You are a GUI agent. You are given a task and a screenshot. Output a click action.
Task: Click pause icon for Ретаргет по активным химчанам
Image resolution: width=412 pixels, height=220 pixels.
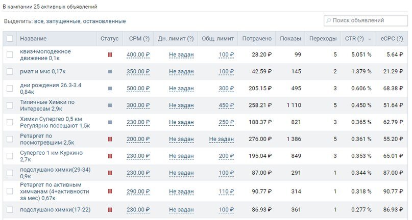(110, 191)
